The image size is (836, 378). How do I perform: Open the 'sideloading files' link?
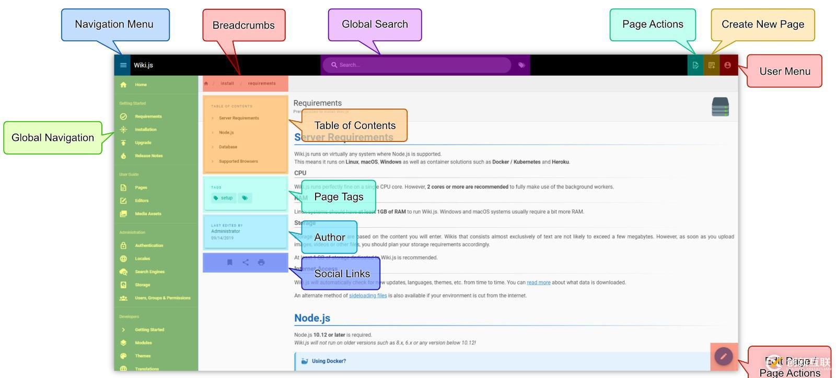pos(368,296)
